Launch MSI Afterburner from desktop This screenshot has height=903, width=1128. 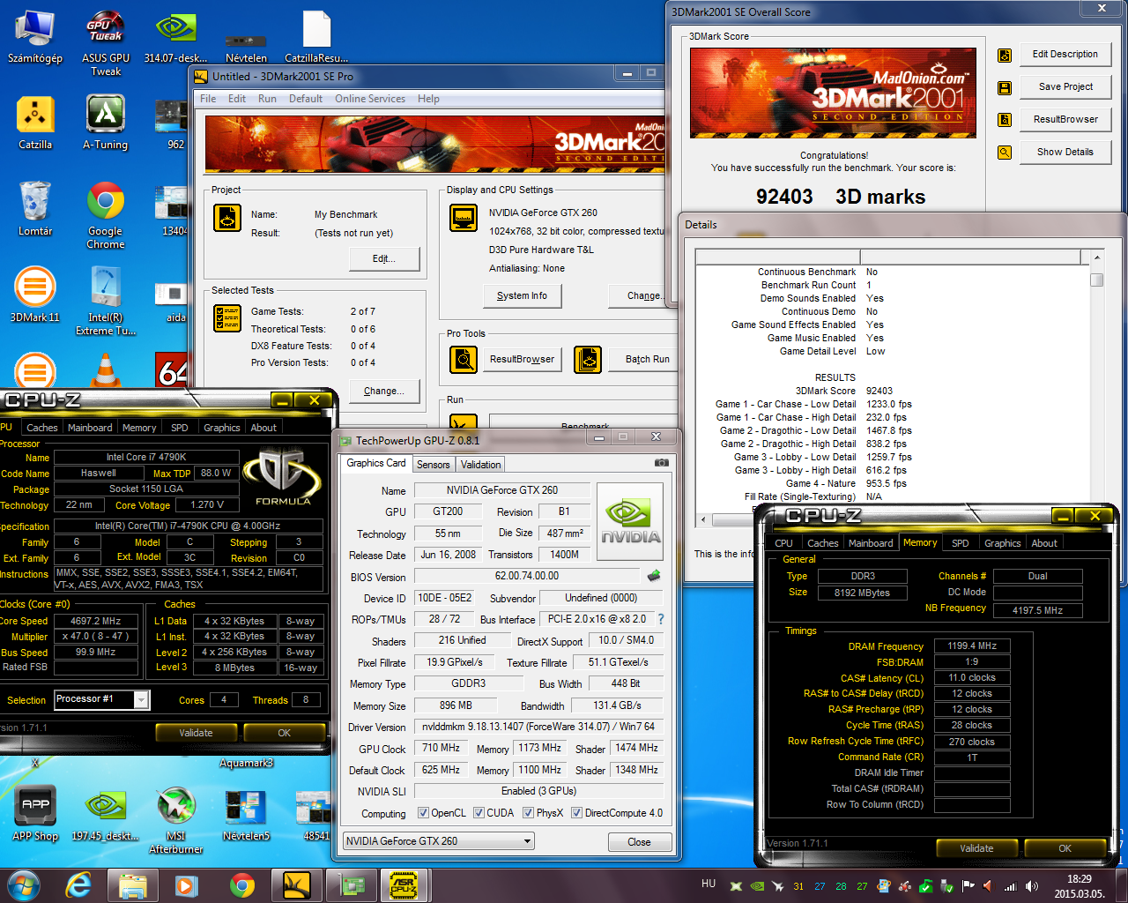(176, 820)
